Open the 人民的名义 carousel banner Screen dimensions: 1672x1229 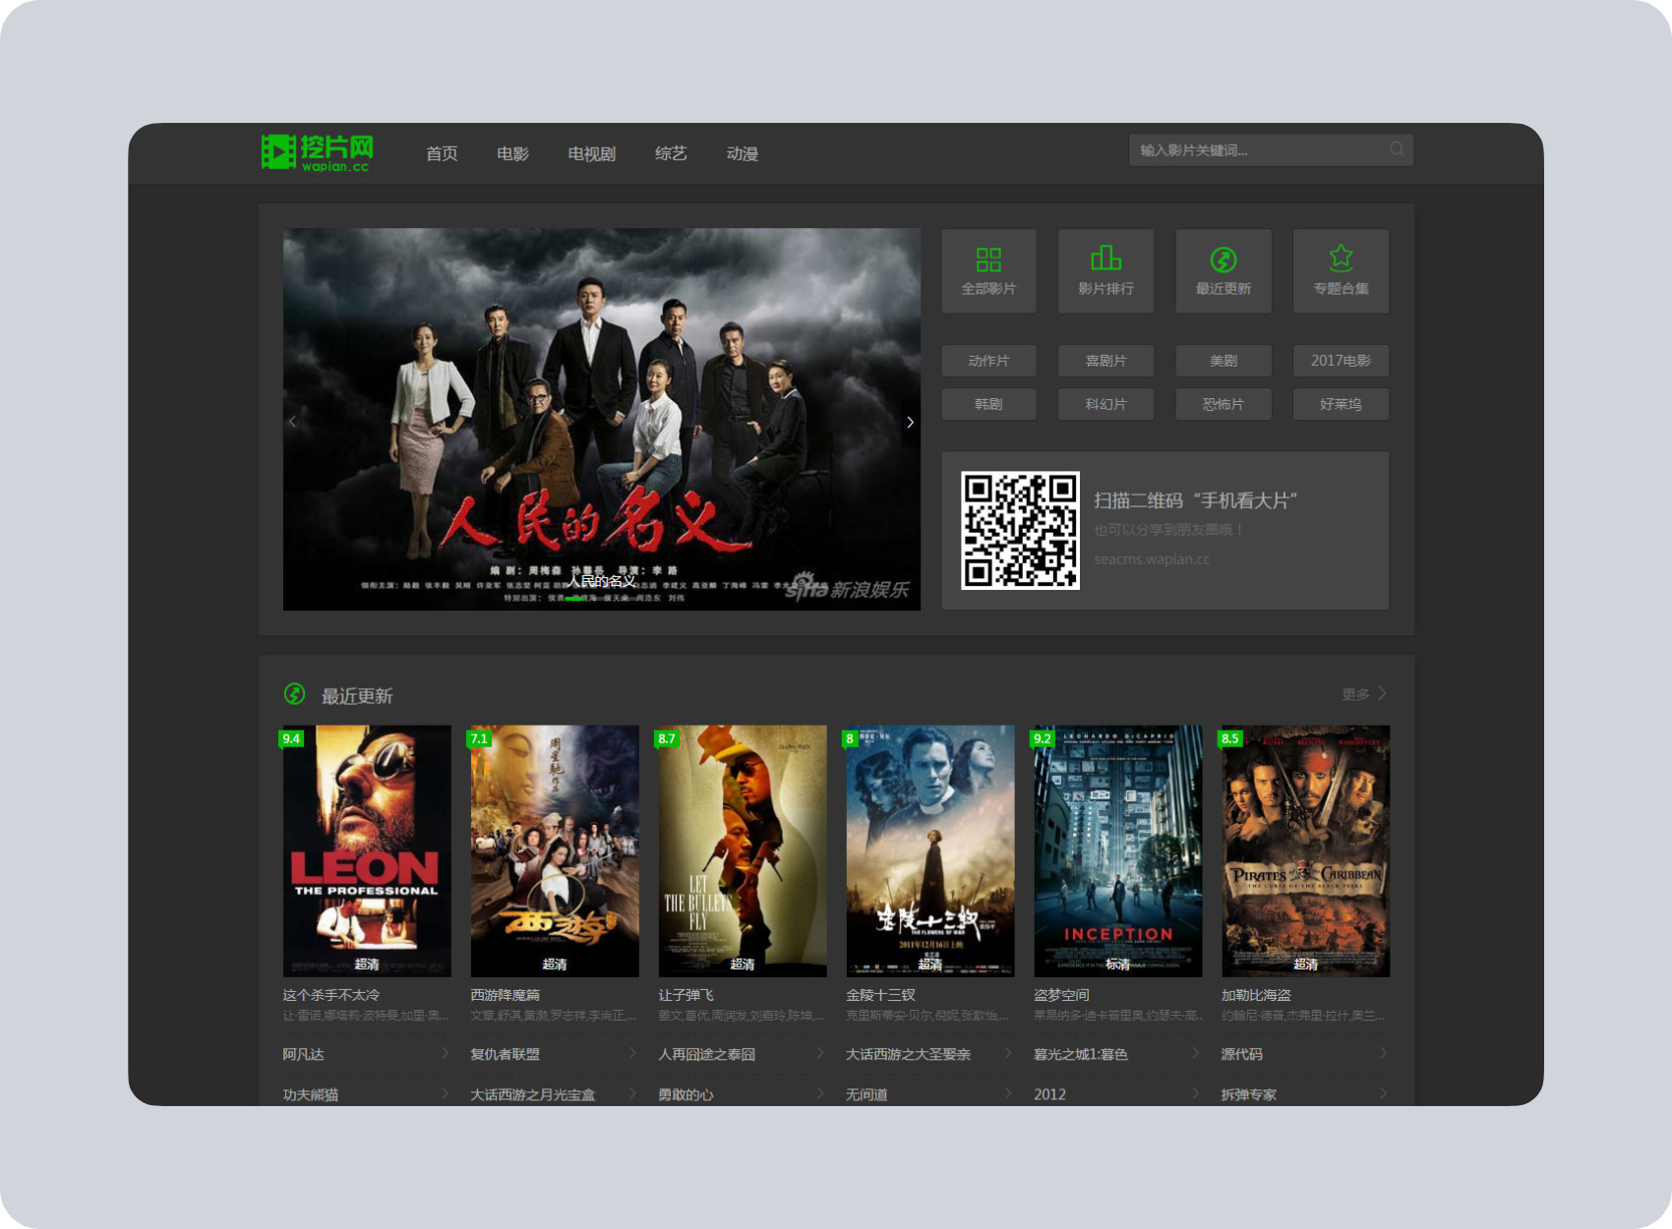tap(602, 420)
